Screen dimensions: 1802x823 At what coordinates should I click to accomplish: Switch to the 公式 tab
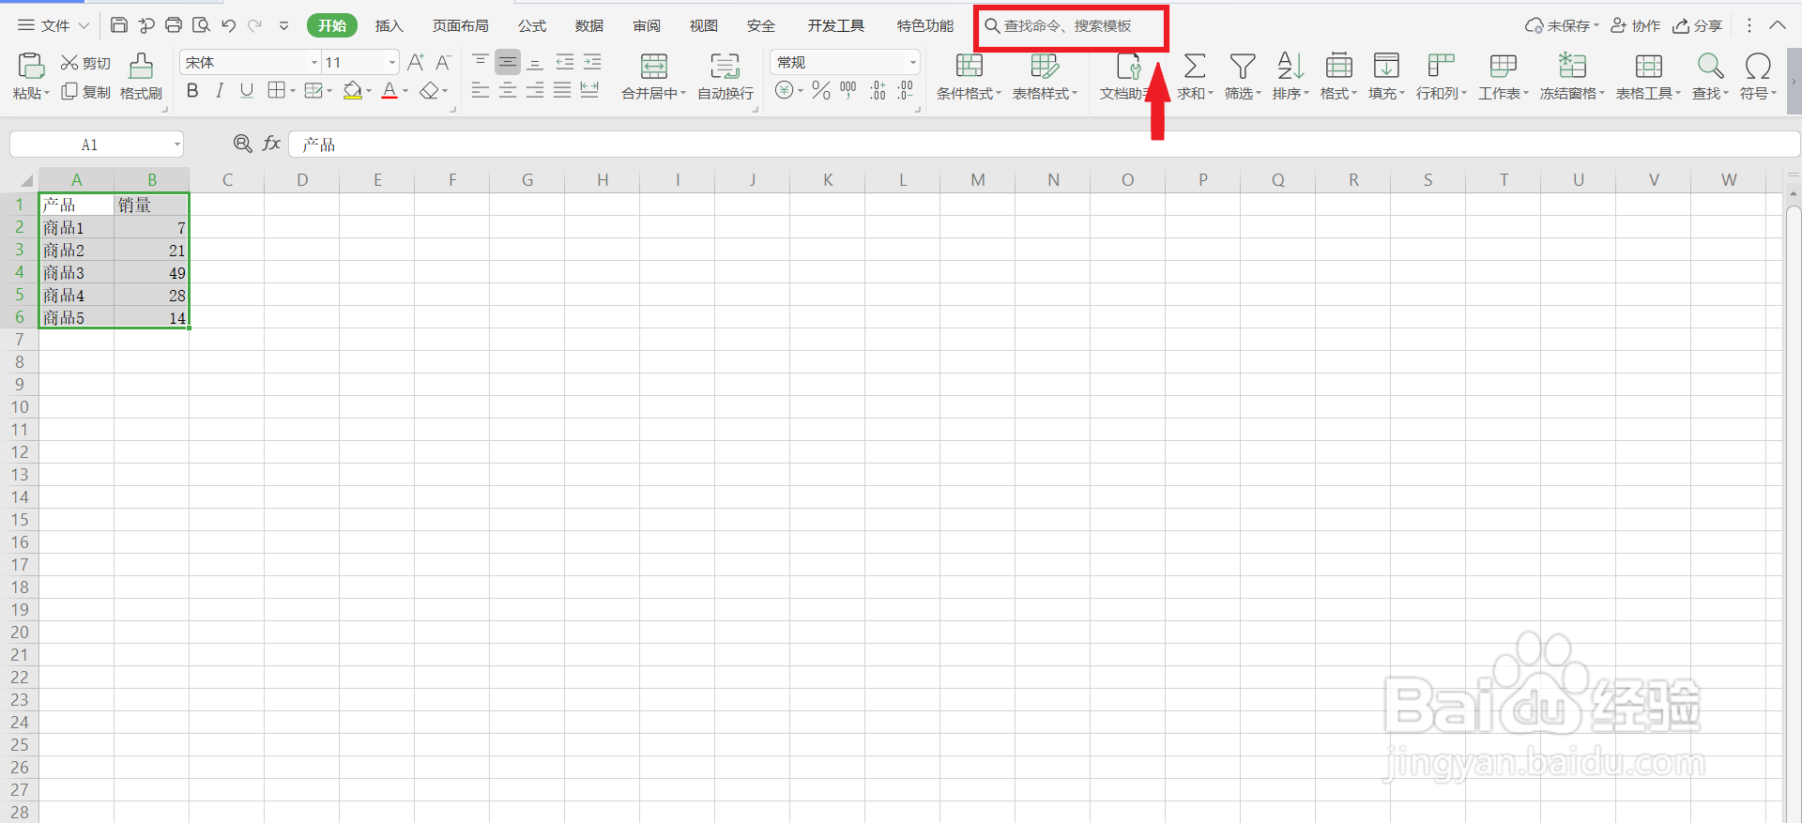tap(532, 25)
